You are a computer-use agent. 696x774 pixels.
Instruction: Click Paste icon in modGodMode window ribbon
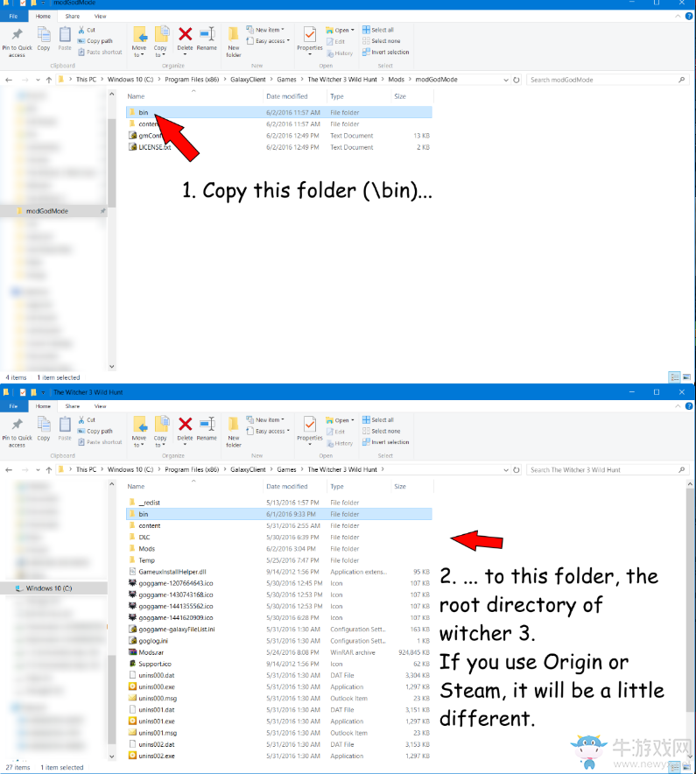tap(65, 39)
